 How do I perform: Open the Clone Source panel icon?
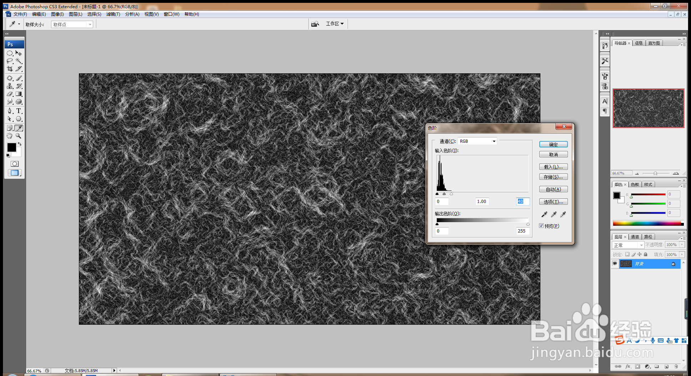pyautogui.click(x=605, y=86)
